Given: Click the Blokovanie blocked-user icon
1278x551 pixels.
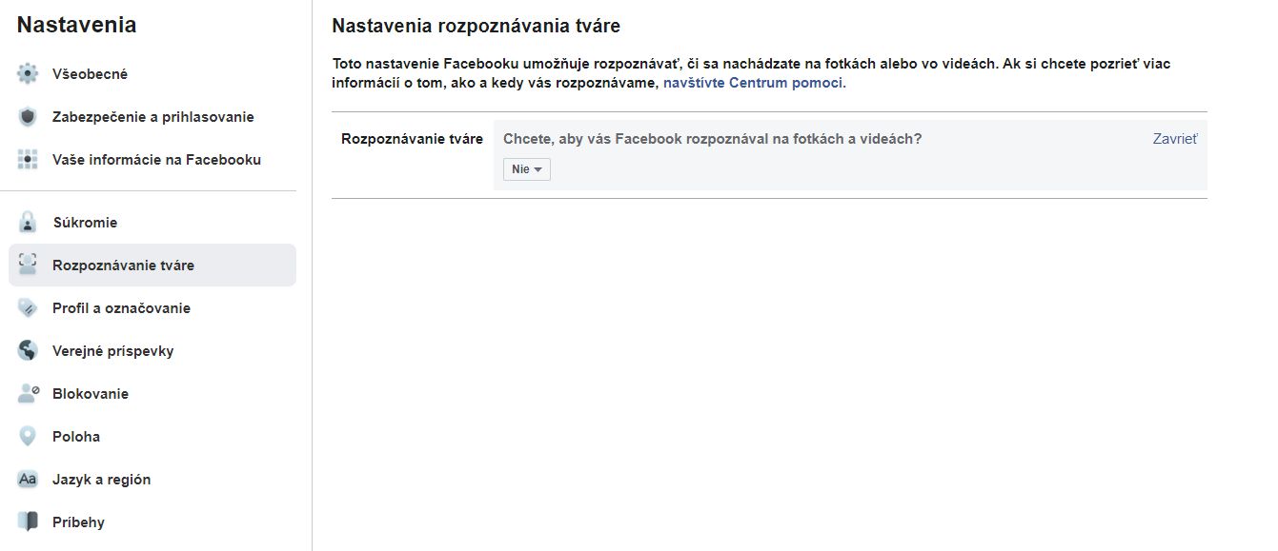Looking at the screenshot, I should tap(28, 394).
